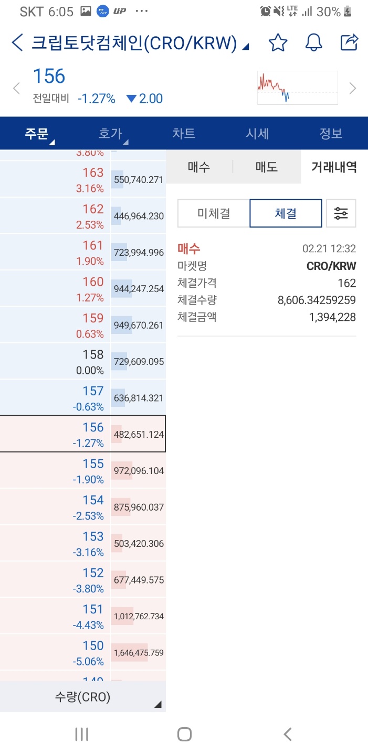This screenshot has width=368, height=755.
Task: Open the 수량(CRO) unit dropdown
Action: pyautogui.click(x=83, y=697)
